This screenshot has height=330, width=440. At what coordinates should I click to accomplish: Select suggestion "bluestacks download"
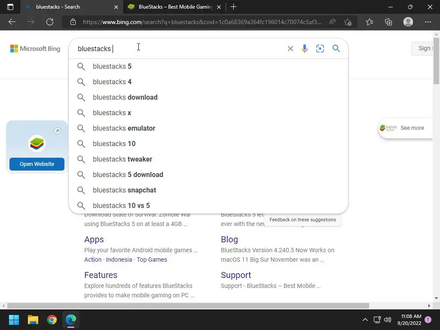click(208, 97)
